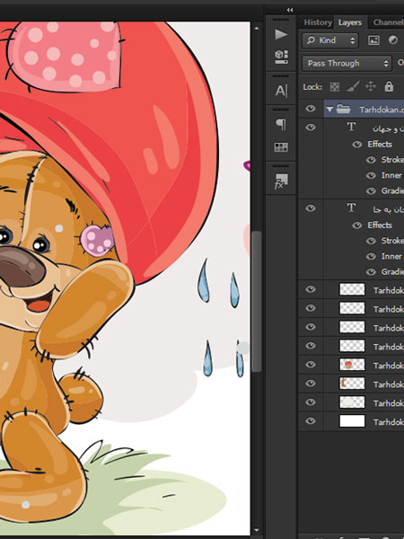The height and width of the screenshot is (539, 404).
Task: Hide the layer with brown bear thumbnail
Action: point(311,383)
